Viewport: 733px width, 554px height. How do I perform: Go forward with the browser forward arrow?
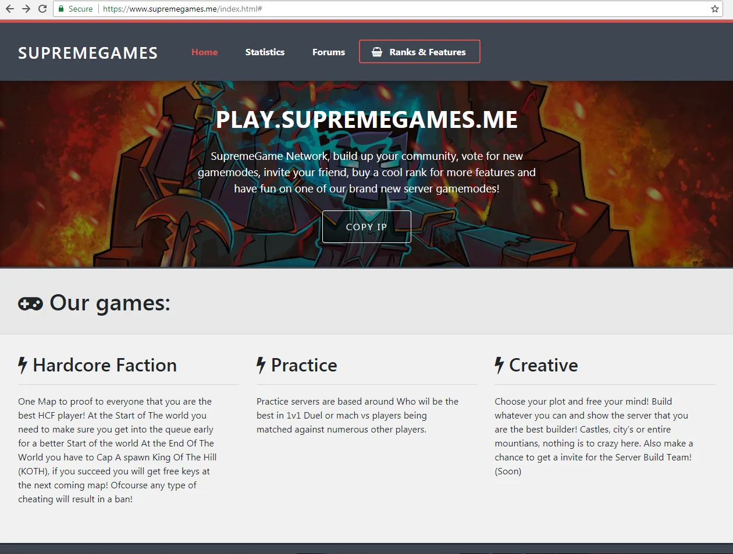(26, 9)
